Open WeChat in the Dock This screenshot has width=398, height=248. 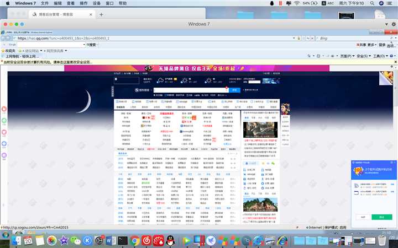coord(75,240)
